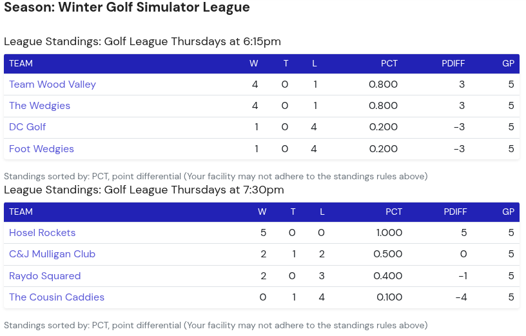
Task: Click the TEAM header in 6:15pm table
Action: pyautogui.click(x=21, y=63)
